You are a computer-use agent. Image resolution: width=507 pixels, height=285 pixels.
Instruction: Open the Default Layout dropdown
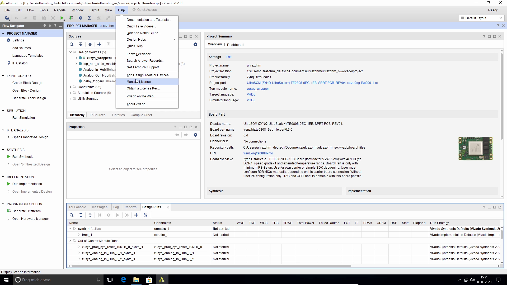(x=481, y=18)
